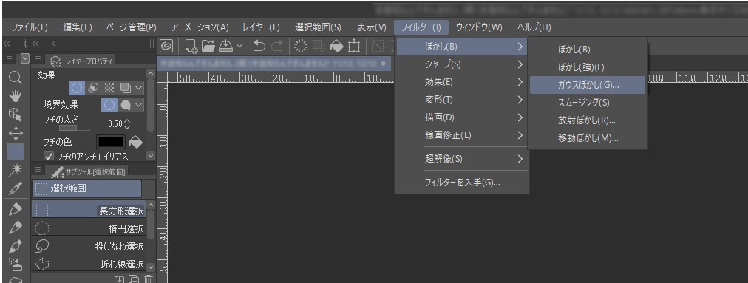Expand the 超解像(S) submenu

462,158
